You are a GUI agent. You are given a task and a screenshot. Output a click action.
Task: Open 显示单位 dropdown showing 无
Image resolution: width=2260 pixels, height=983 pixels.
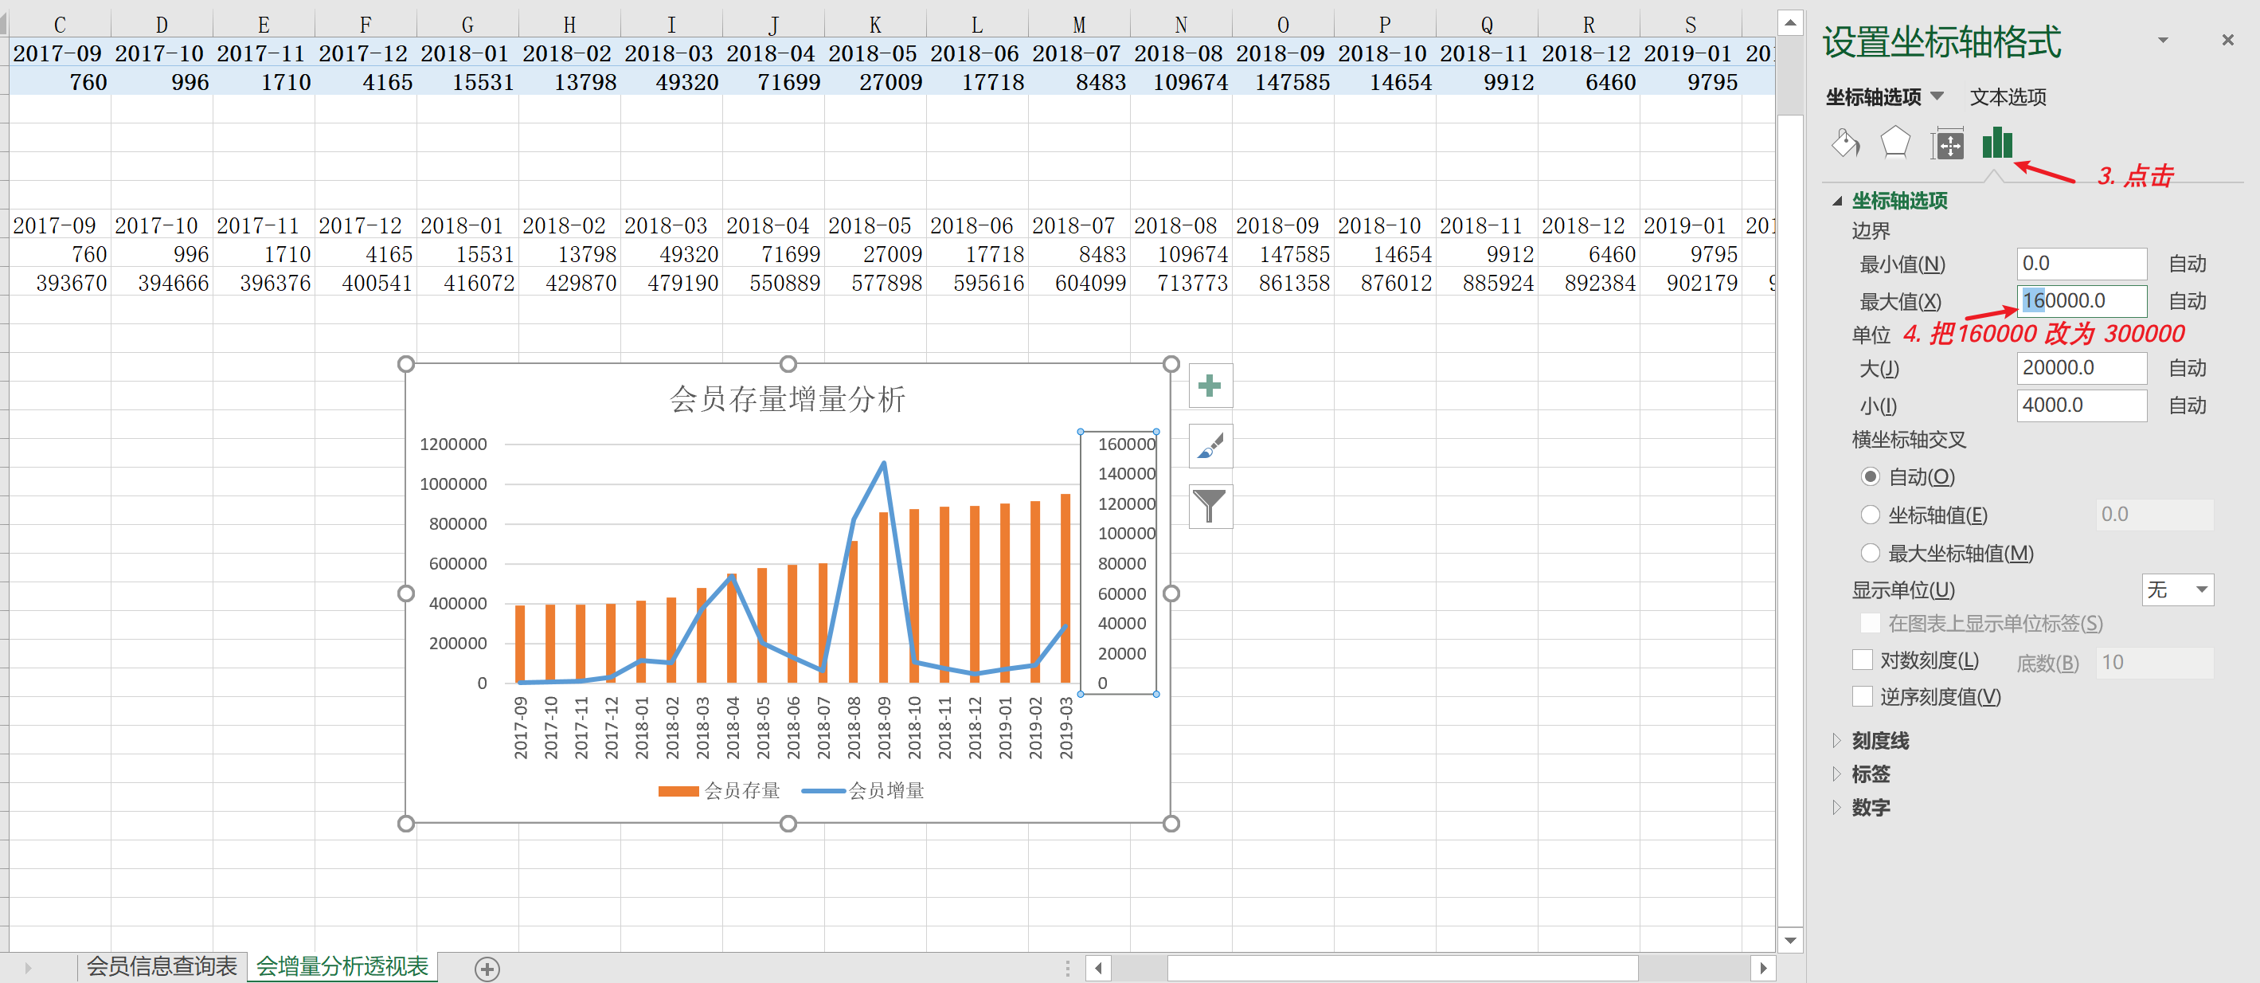(2176, 589)
